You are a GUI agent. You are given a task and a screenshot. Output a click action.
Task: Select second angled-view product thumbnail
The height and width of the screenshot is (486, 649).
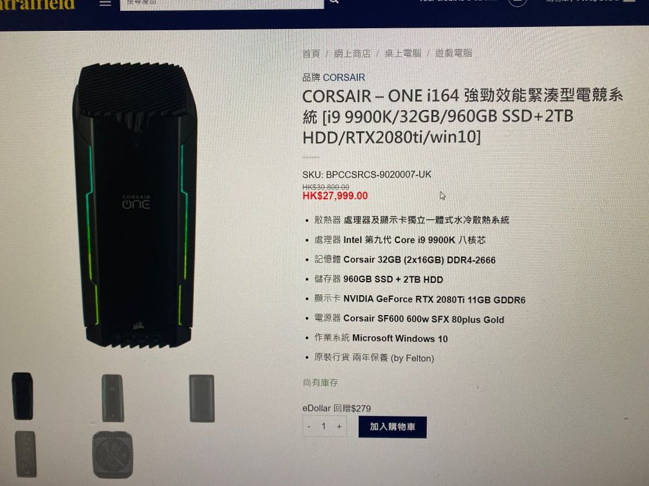[x=113, y=398]
